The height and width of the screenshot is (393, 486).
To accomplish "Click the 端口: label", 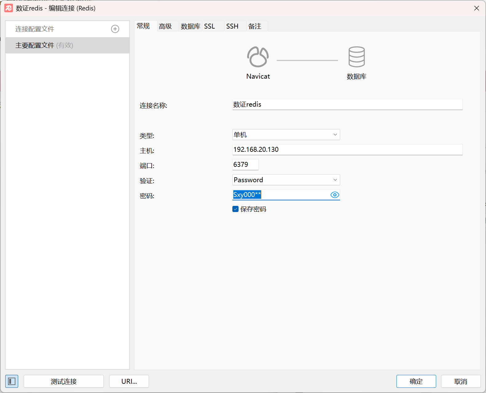I will (147, 166).
